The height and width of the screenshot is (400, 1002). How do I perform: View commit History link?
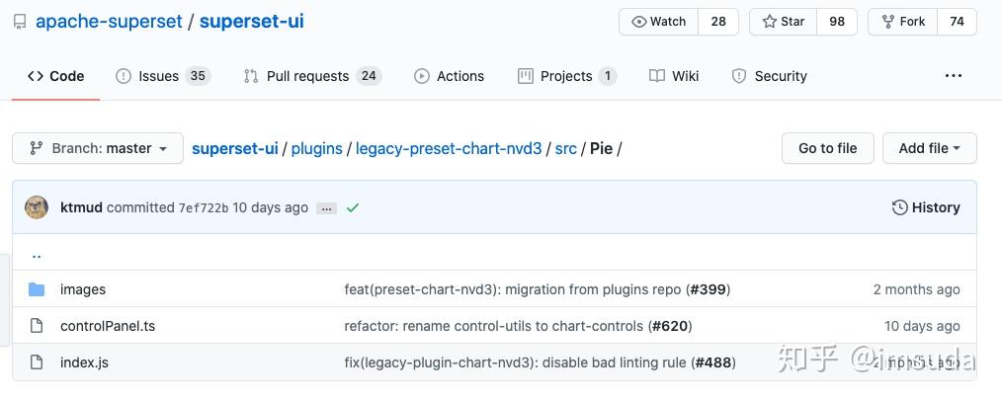(x=926, y=207)
